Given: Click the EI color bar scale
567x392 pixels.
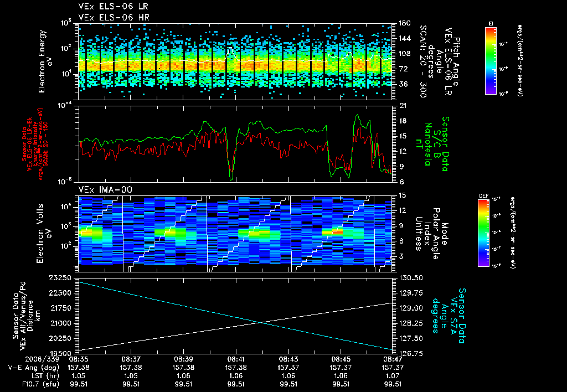Looking at the screenshot, I should (491, 60).
